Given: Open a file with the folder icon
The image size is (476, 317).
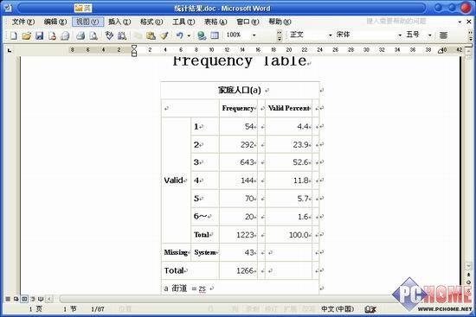Looking at the screenshot, I should tap(27, 35).
